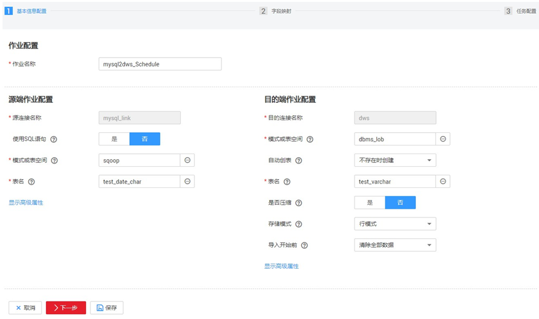
Task: Open the 自动创表 dropdown
Action: pyautogui.click(x=395, y=160)
